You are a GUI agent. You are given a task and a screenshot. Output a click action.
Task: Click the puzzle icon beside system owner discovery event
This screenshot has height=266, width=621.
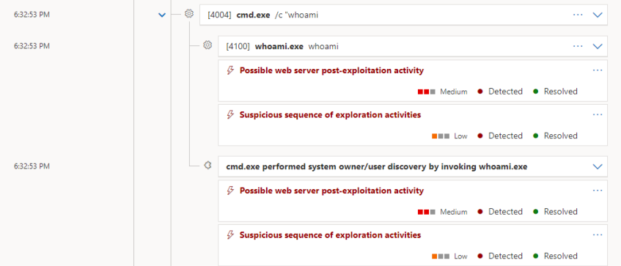[207, 166]
